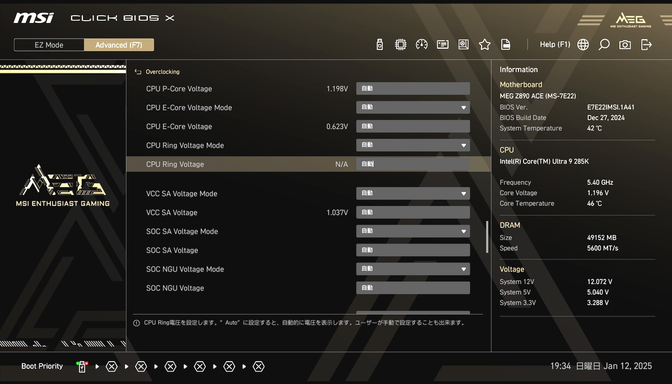This screenshot has height=384, width=672.
Task: Click the settings list vertical scrollbar
Action: click(x=487, y=237)
